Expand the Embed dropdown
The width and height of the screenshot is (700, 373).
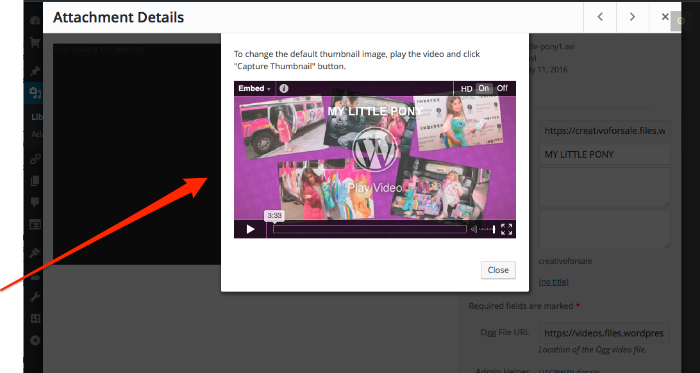coord(254,88)
